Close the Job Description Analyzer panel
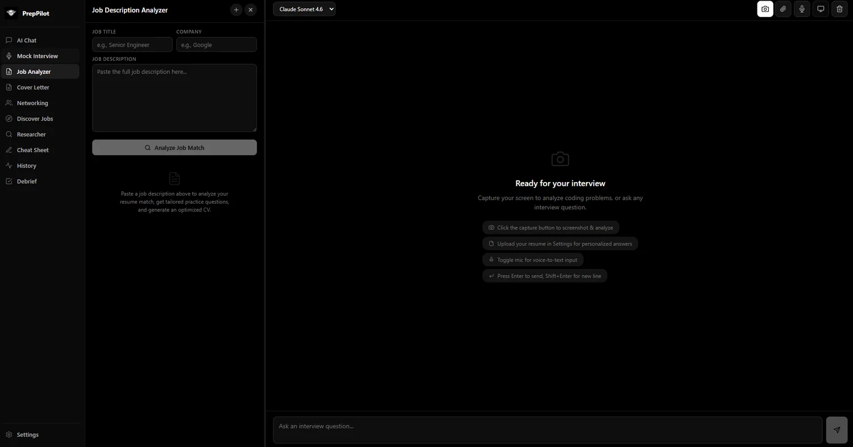This screenshot has width=853, height=447. [x=251, y=10]
